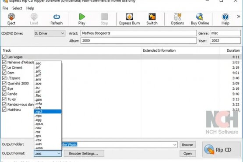Screen dimensions: 243x162
Task: Choose .amr from format list
Action: tap(48, 79)
